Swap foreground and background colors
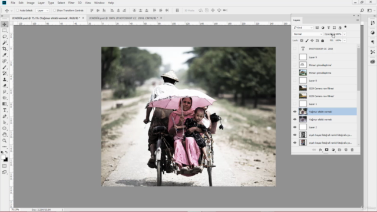Screen dimensions: 377x212 tap(6, 153)
